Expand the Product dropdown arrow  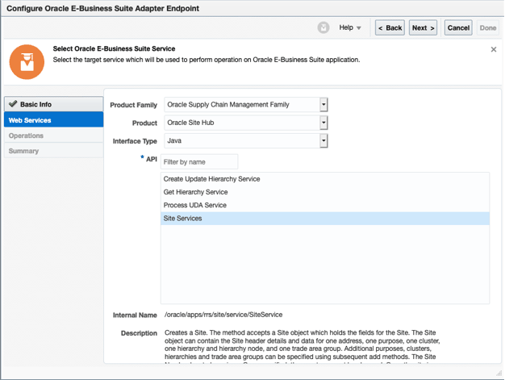pyautogui.click(x=323, y=123)
